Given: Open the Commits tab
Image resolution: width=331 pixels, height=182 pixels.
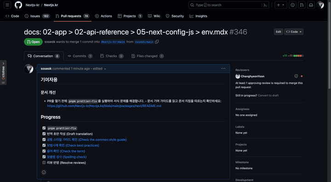Looking at the screenshot, I should (80, 56).
